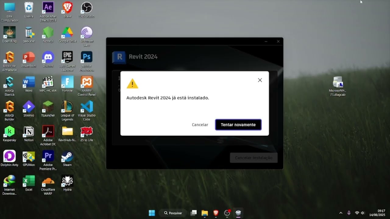Click the Cancelar instalação button in installer

tap(253, 158)
